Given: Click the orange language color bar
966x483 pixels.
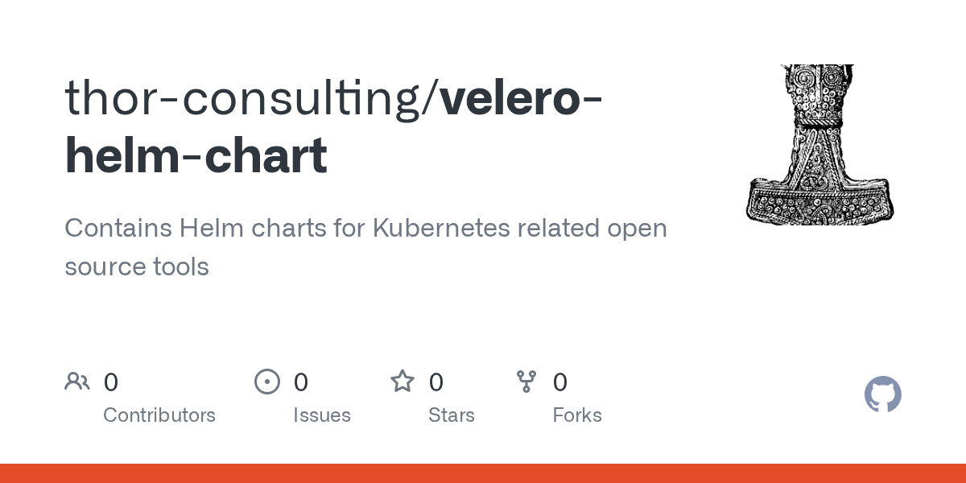Looking at the screenshot, I should 483,473.
